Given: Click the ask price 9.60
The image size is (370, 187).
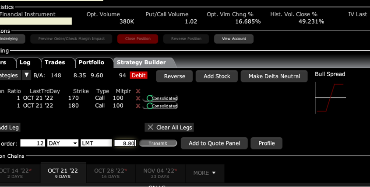Looking at the screenshot, I should pos(97,75).
